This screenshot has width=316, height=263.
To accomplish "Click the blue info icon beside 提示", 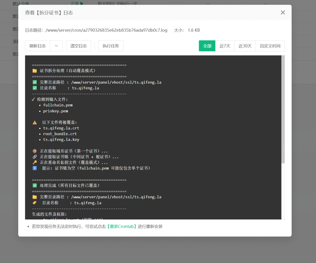I will [35, 168].
